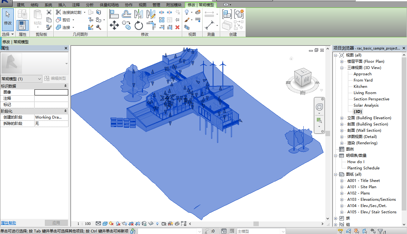This screenshot has width=407, height=234.
Task: Click the Rotate tool icon
Action: coord(139,25)
